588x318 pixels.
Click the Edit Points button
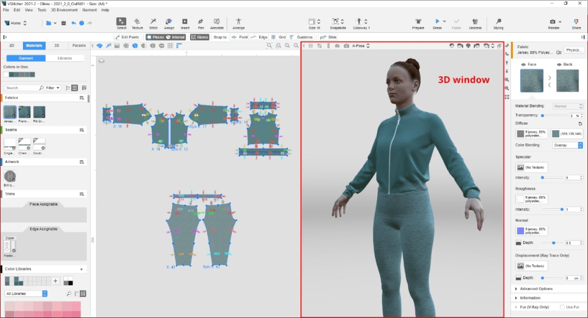(126, 37)
